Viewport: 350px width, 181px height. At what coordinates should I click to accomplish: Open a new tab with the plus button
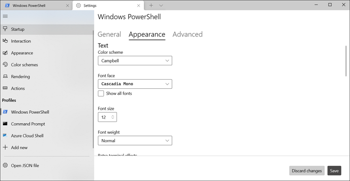coord(151,5)
